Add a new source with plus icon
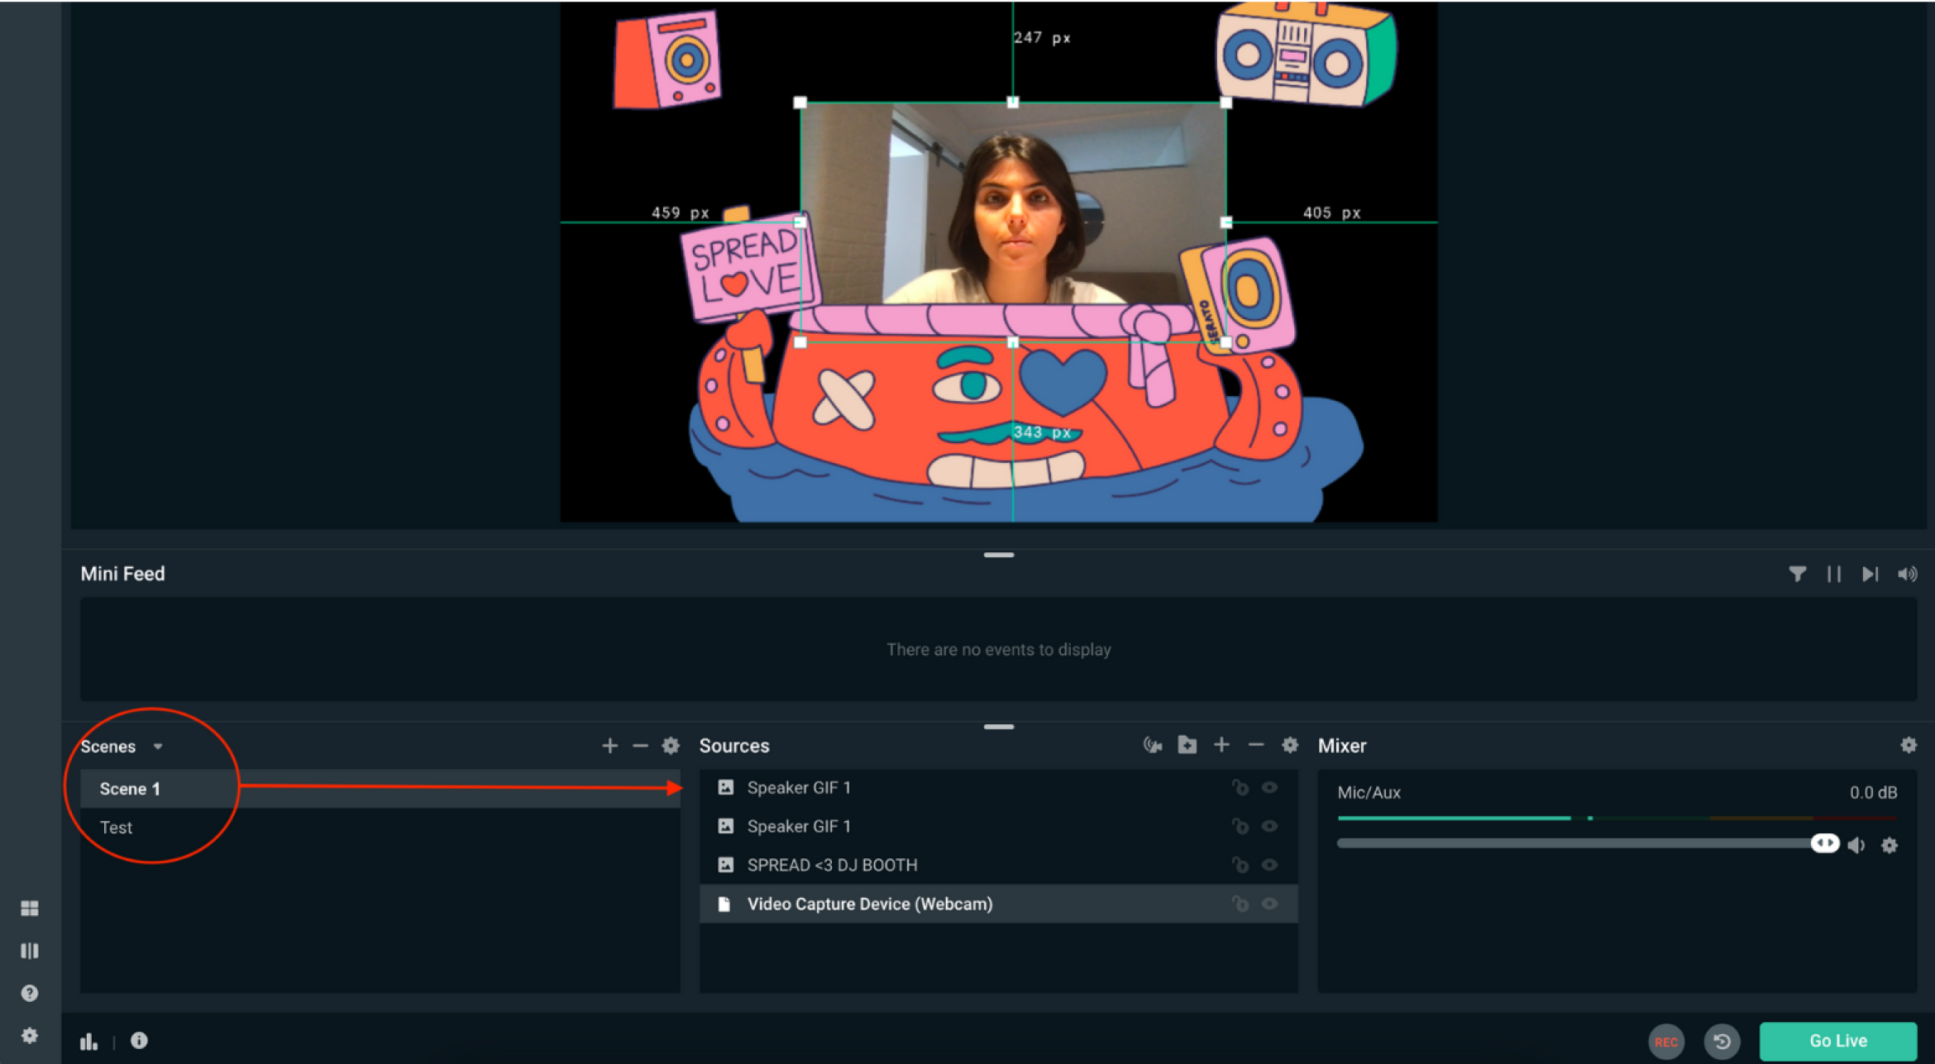The height and width of the screenshot is (1064, 1935). click(1221, 745)
